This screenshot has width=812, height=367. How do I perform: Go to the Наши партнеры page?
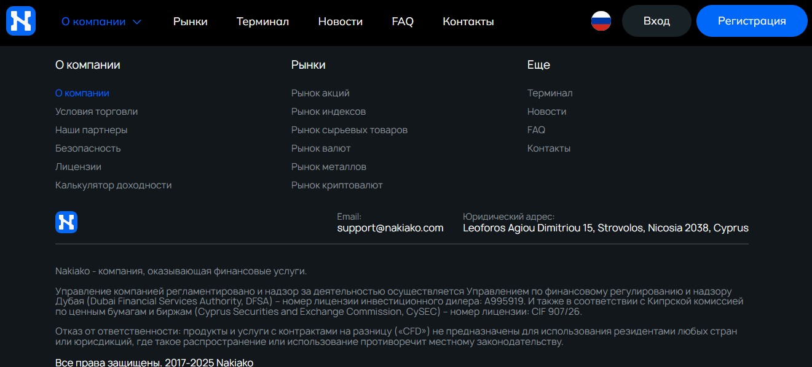click(92, 130)
